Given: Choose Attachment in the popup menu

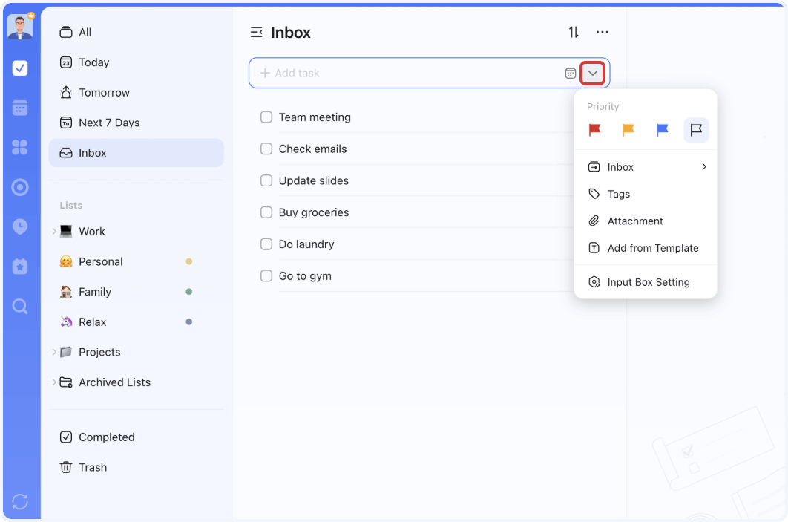Looking at the screenshot, I should 646,221.
